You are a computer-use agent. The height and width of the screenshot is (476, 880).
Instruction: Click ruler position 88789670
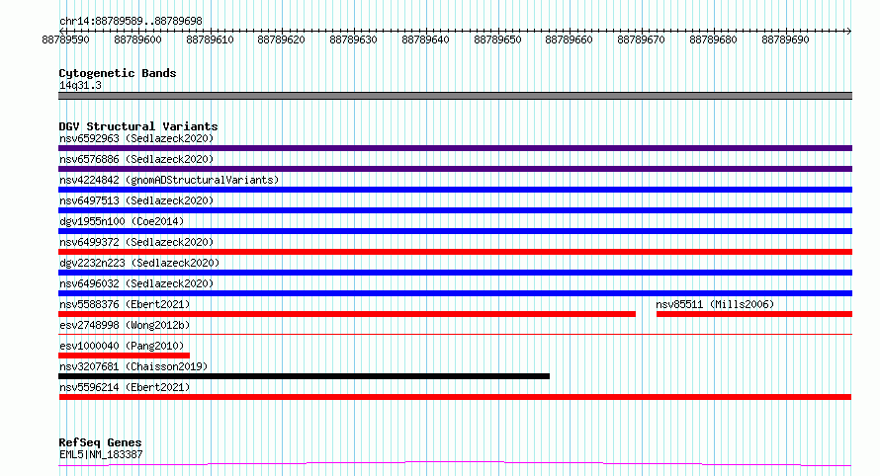pos(641,40)
